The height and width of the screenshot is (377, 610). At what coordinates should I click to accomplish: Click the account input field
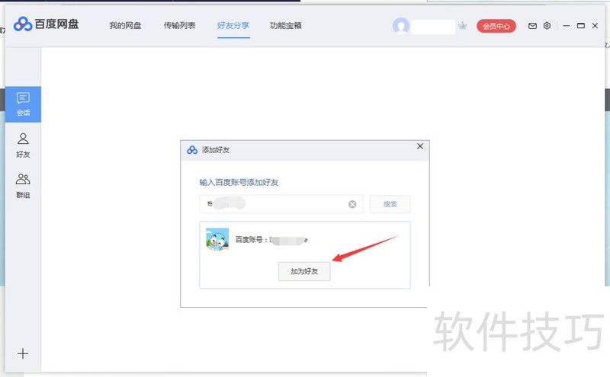pos(281,204)
